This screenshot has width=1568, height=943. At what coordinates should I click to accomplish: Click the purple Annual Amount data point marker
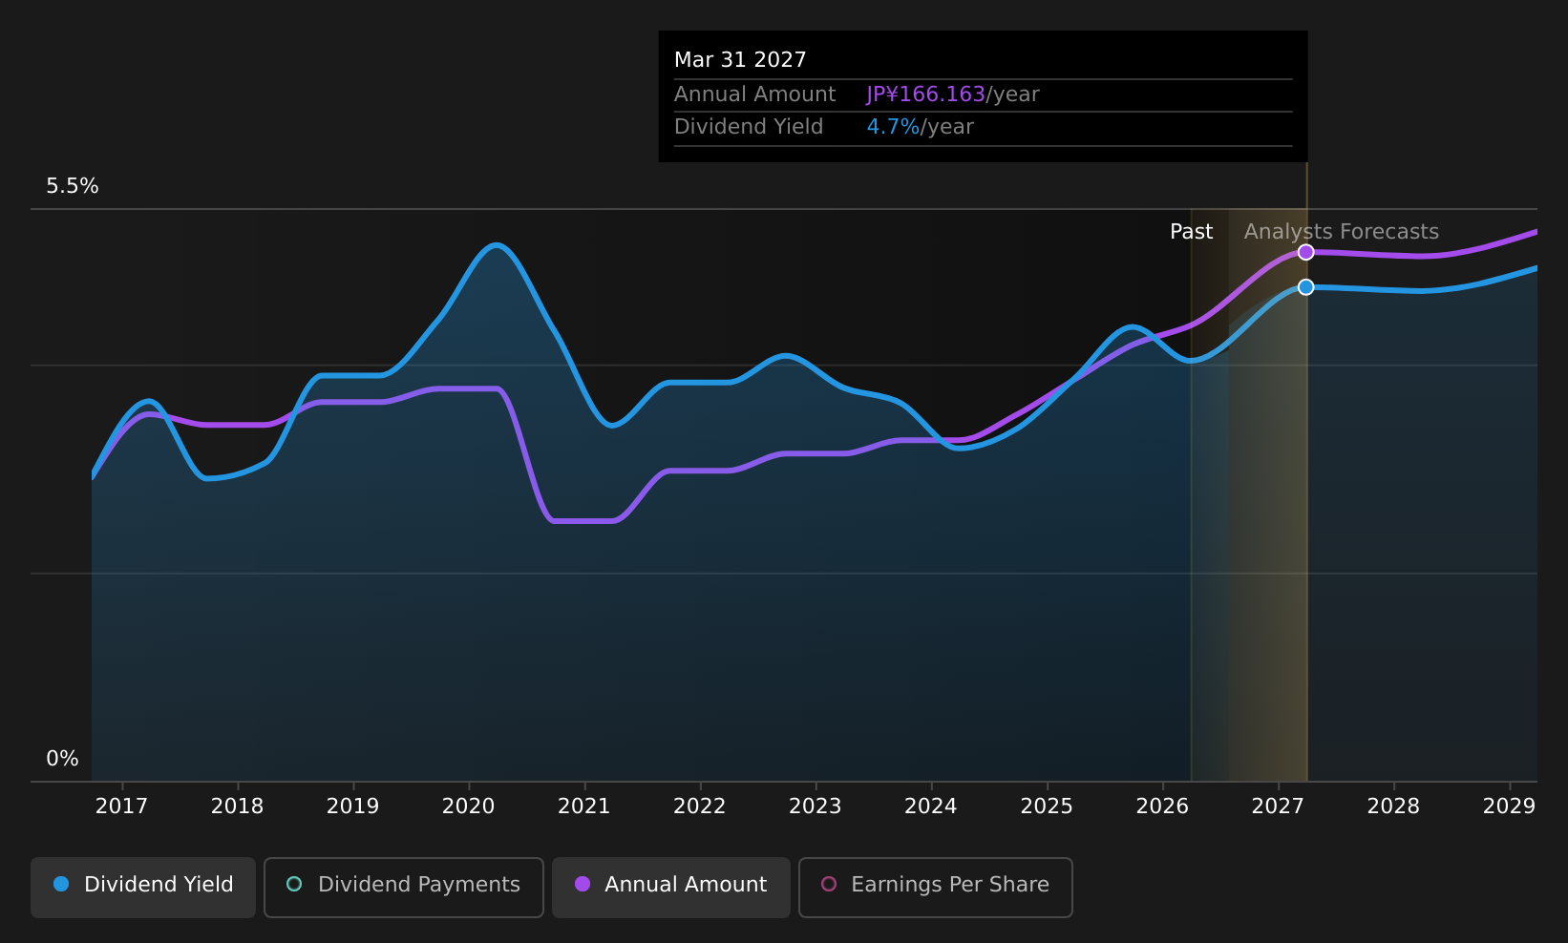(x=1305, y=252)
